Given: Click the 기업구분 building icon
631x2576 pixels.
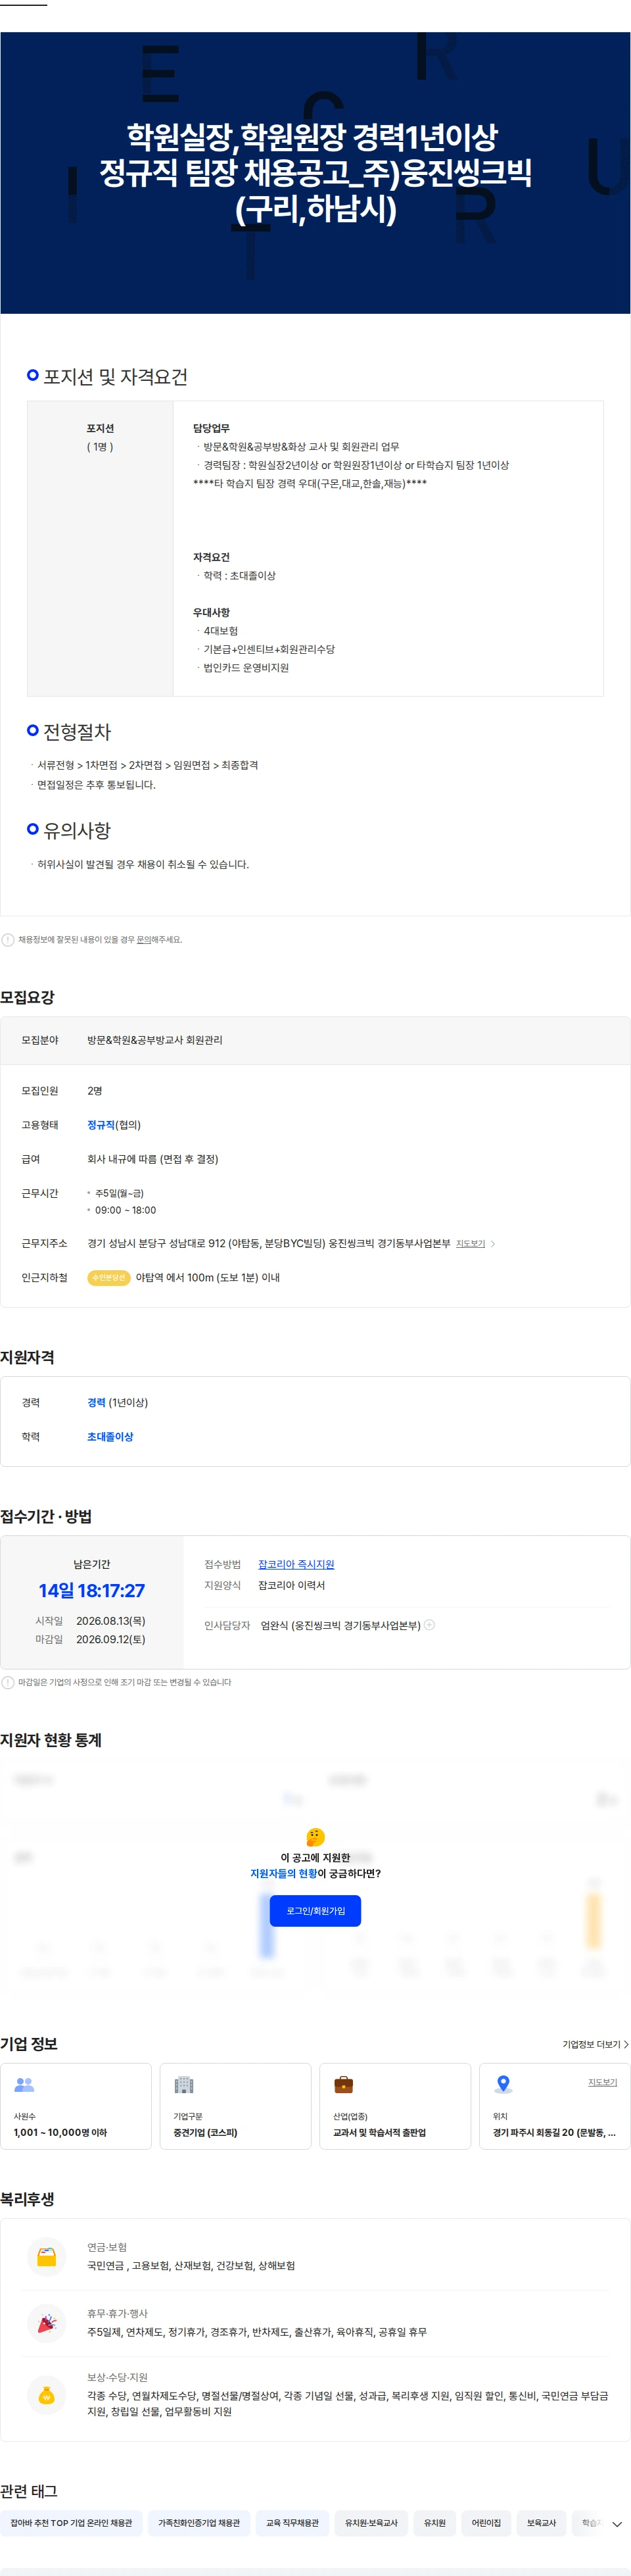Looking at the screenshot, I should [x=183, y=2084].
